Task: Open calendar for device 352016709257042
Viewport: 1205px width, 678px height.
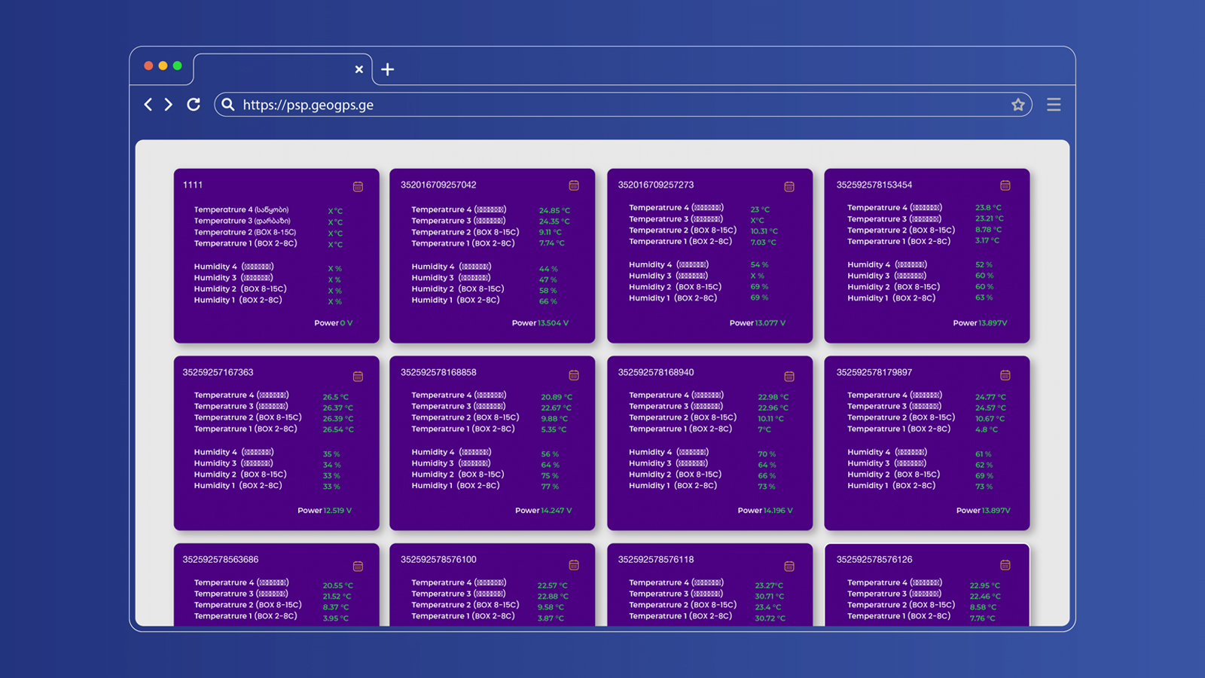Action: tap(574, 186)
